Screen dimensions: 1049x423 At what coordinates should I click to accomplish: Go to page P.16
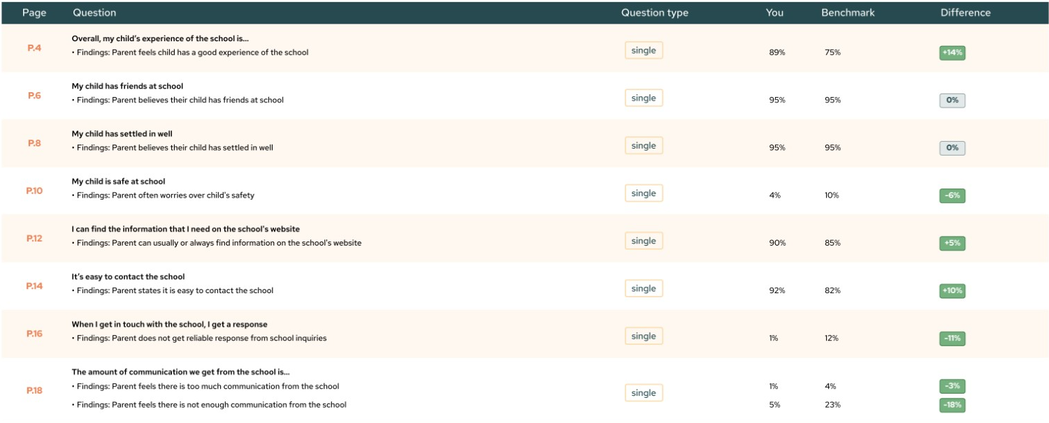[x=34, y=334]
